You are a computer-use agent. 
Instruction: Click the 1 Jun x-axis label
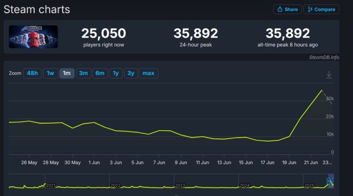point(94,163)
